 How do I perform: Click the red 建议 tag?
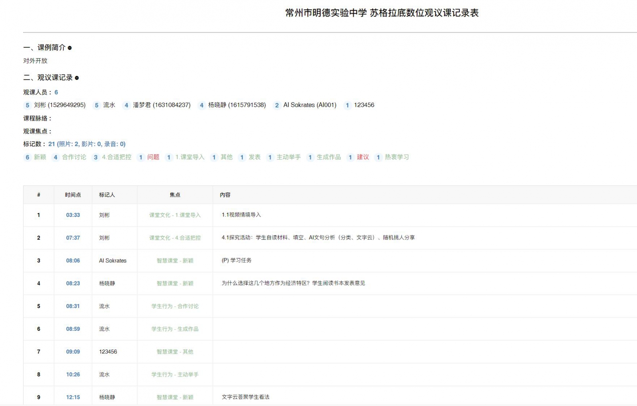point(363,157)
